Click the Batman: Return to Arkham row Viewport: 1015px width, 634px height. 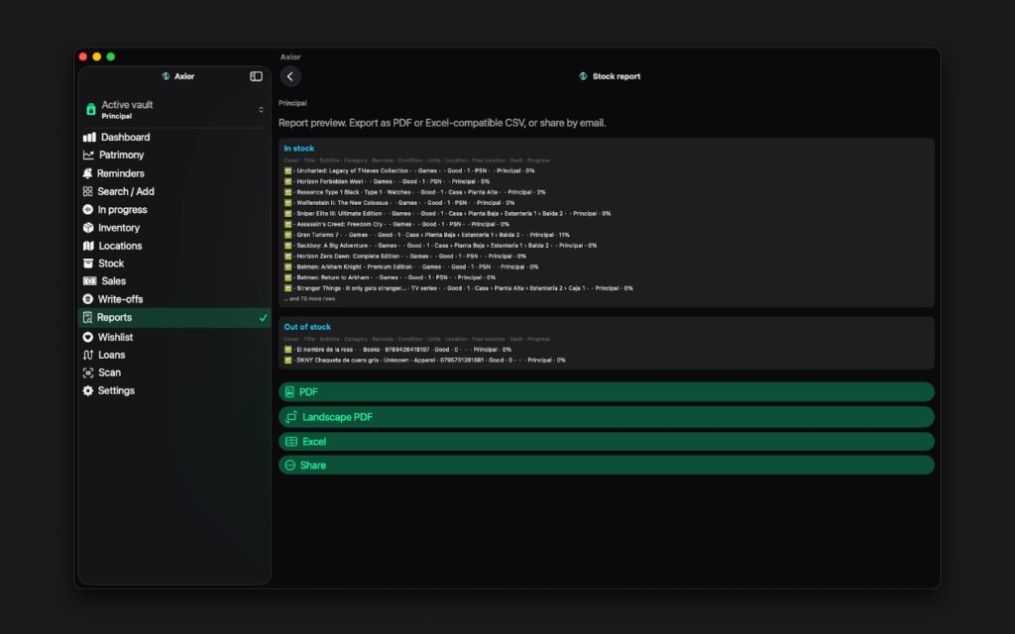[390, 277]
